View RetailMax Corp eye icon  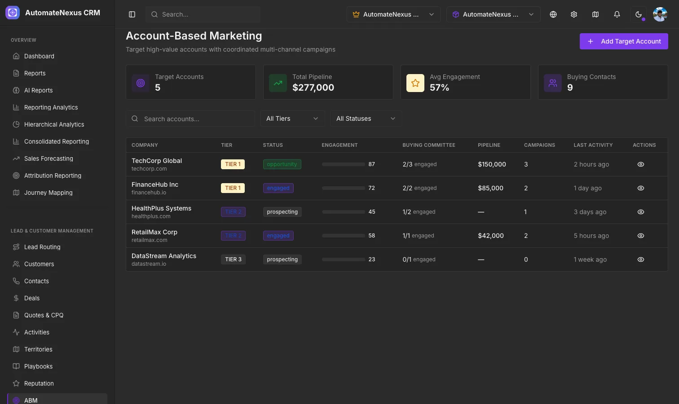click(x=641, y=236)
